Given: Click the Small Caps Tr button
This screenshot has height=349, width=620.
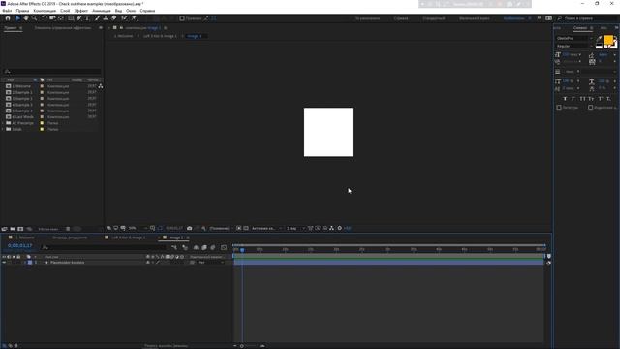Looking at the screenshot, I should [591, 99].
